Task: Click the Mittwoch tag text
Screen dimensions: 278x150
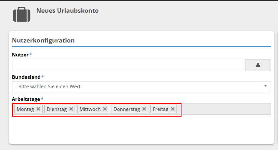Action: pos(90,109)
